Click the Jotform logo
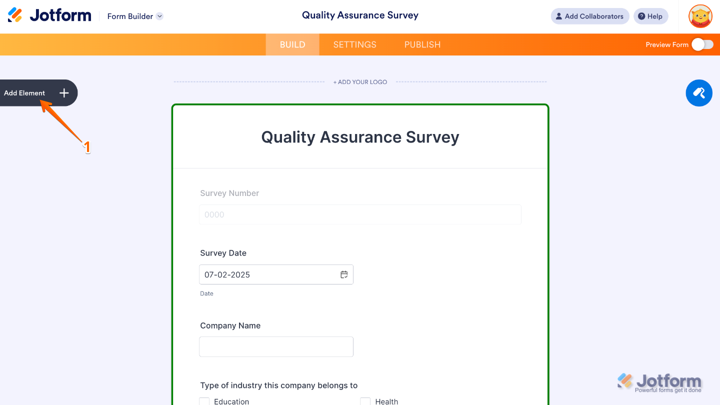Viewport: 720px width, 405px height. [49, 14]
